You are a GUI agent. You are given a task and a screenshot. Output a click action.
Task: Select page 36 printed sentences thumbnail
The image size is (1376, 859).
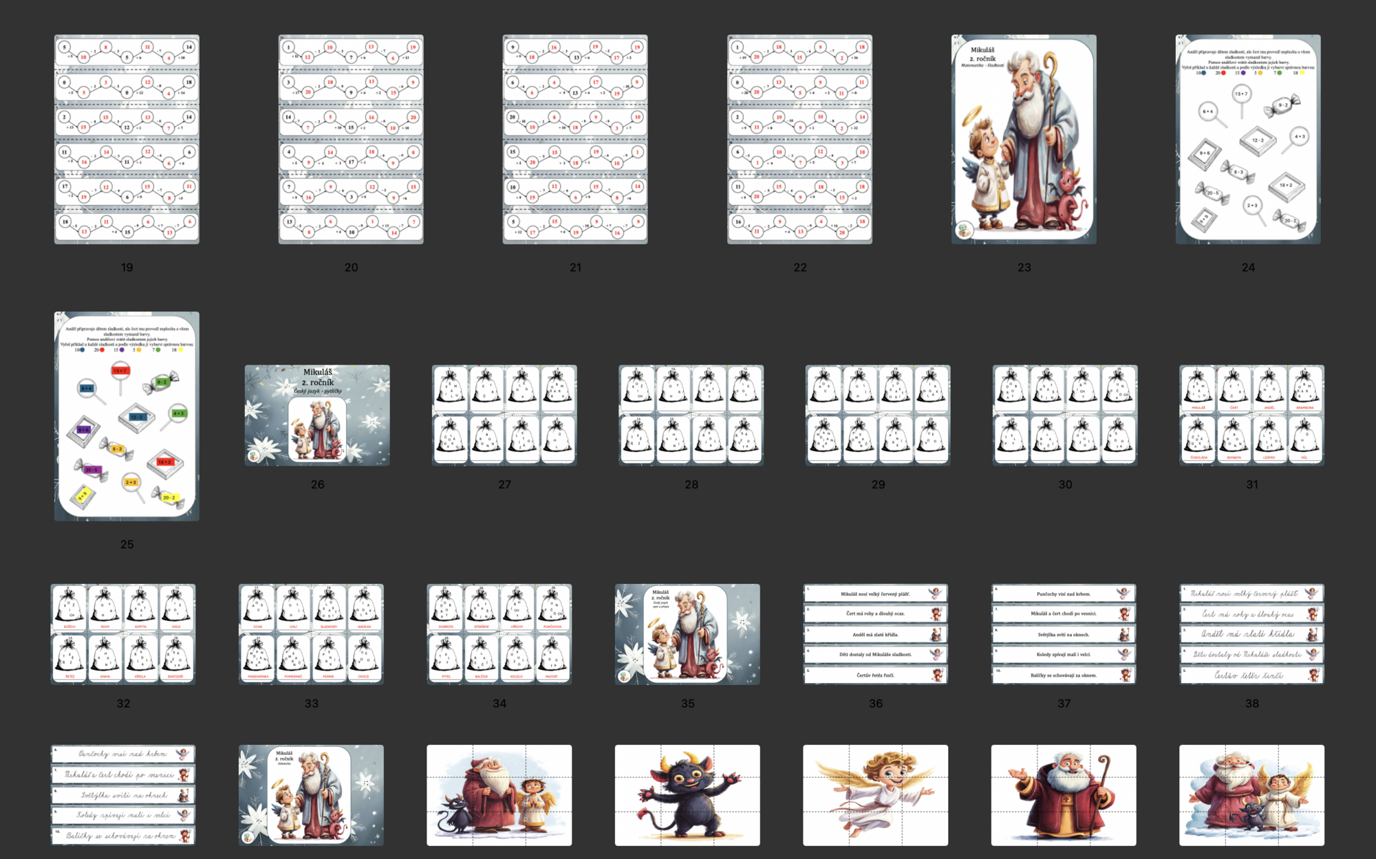coord(875,633)
